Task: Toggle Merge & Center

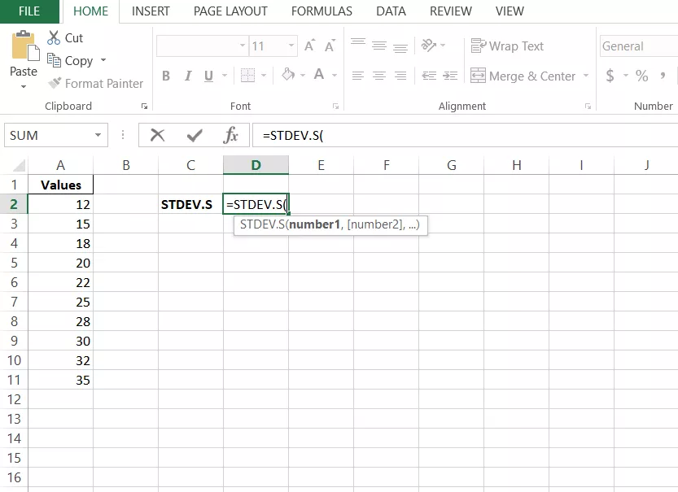Action: pos(523,76)
